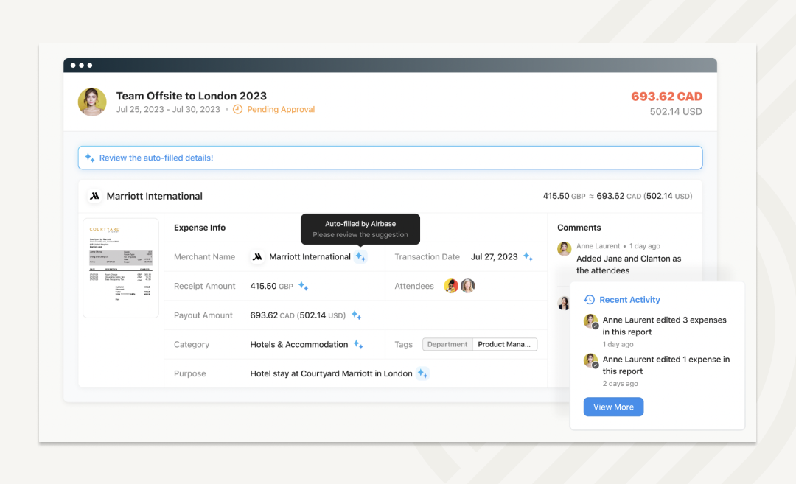
Task: Click the Attendees field label
Action: click(414, 286)
